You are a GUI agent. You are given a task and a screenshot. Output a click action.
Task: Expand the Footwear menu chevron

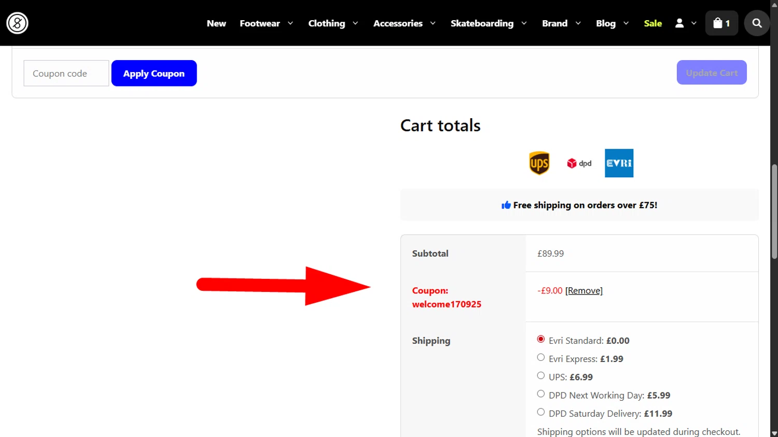point(290,23)
